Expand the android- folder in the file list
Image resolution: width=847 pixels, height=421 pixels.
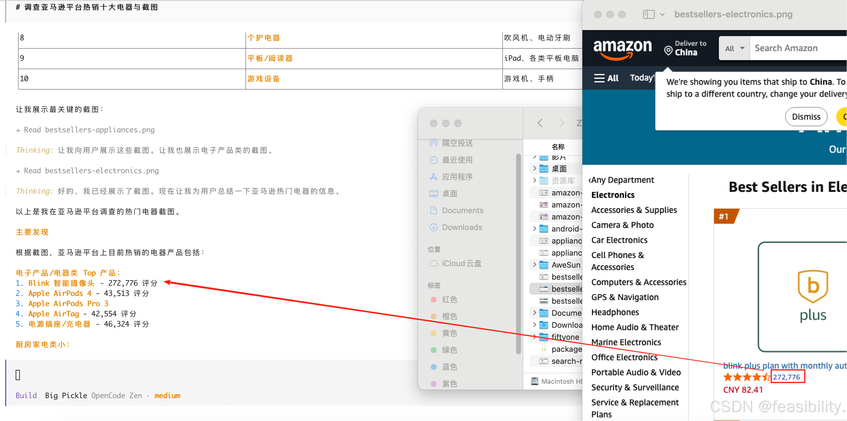click(534, 229)
